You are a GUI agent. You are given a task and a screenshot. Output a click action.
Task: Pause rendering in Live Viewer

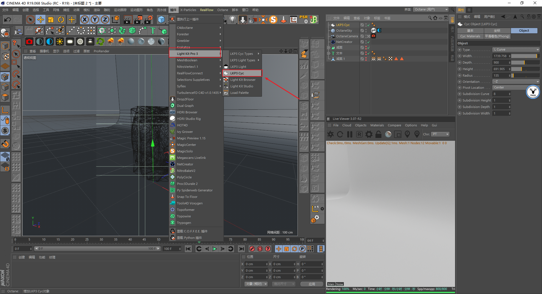349,134
